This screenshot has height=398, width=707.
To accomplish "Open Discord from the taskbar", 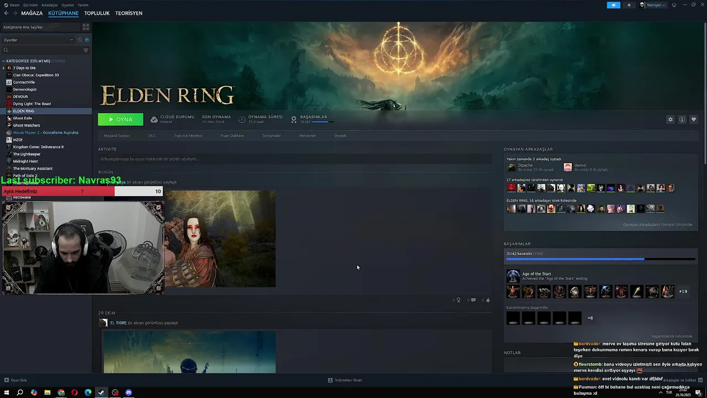I will click(x=129, y=392).
